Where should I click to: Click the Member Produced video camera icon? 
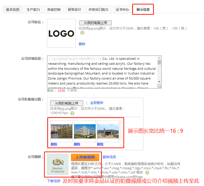tap(58, 164)
